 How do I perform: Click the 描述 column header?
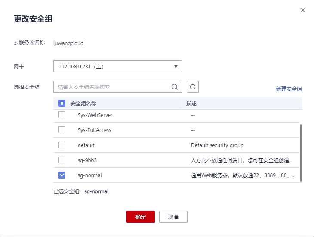coord(191,104)
